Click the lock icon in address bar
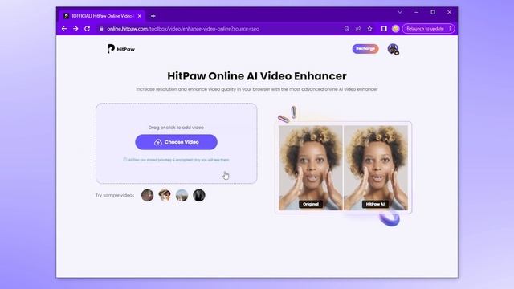 (101, 29)
